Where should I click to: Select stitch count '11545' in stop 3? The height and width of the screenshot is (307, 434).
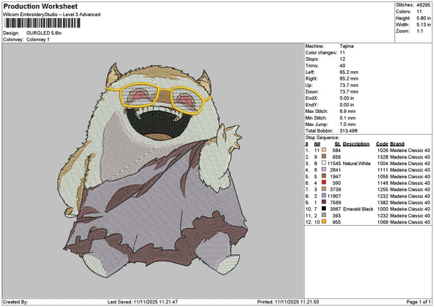tap(333, 164)
